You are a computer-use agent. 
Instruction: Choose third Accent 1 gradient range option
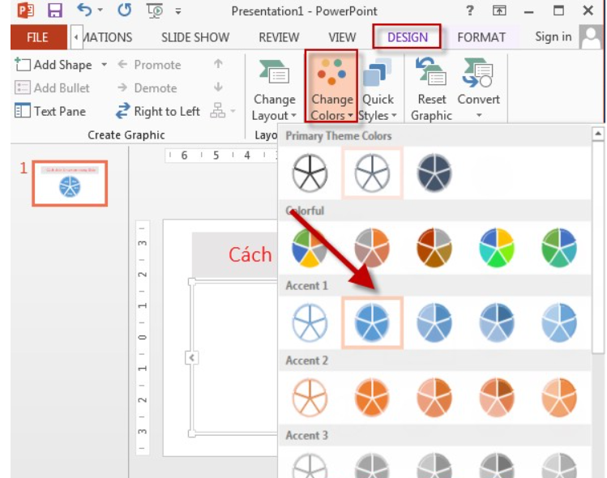click(x=434, y=322)
